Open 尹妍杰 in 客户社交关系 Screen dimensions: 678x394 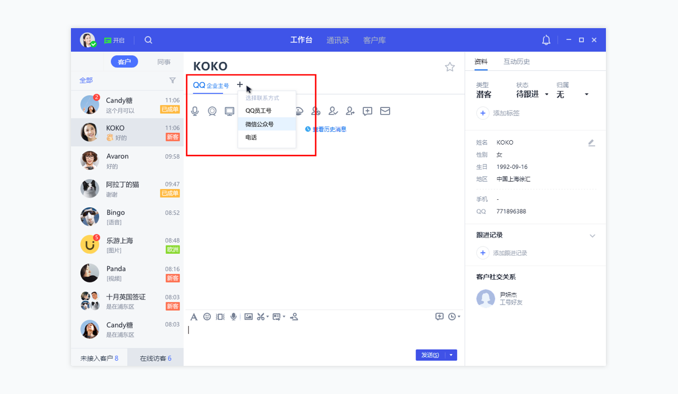click(500, 298)
